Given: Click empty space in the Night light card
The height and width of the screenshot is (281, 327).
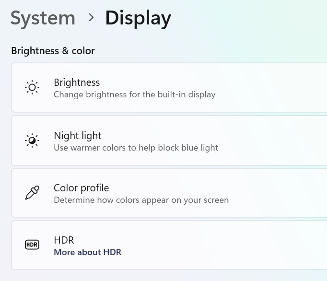Looking at the screenshot, I should coord(271,140).
